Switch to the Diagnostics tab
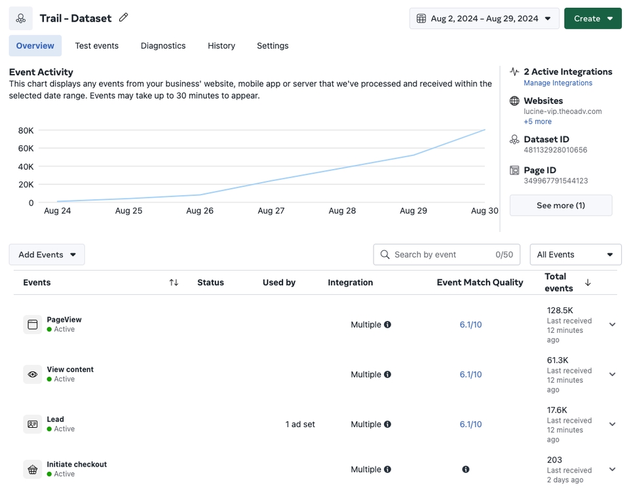629x496 pixels. [x=163, y=46]
